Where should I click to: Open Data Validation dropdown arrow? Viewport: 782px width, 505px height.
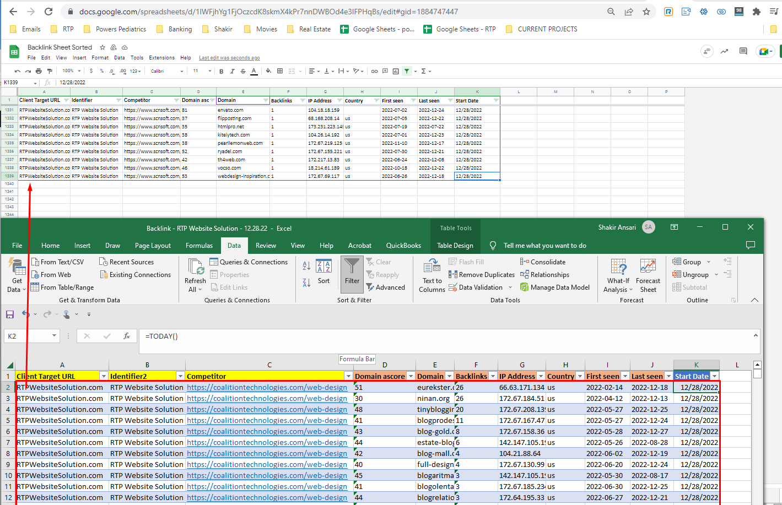tap(510, 287)
